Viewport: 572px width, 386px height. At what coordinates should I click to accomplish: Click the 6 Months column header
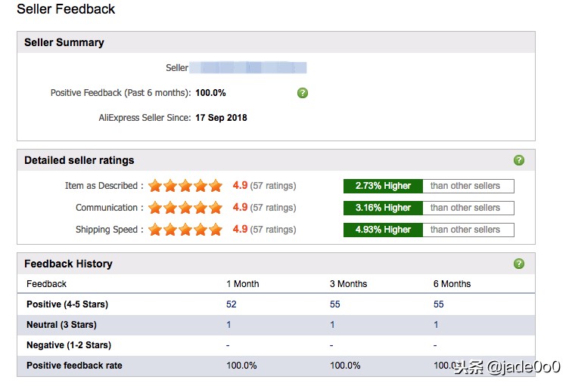pyautogui.click(x=452, y=284)
